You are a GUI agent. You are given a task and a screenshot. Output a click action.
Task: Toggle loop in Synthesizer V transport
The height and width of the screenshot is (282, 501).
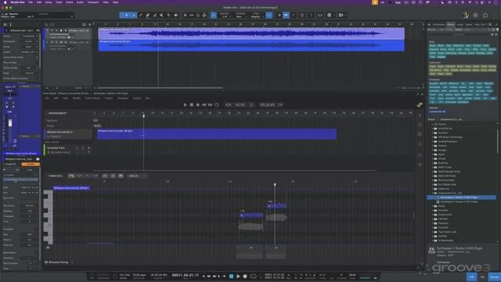click(217, 104)
